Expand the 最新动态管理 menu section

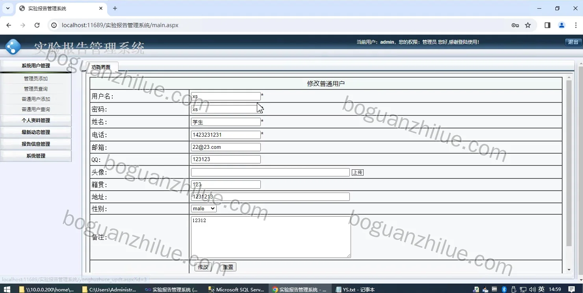tap(36, 132)
